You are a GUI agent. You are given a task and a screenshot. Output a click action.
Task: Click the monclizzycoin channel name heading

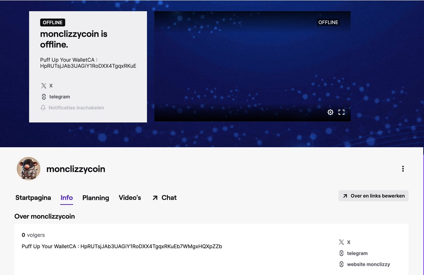tap(76, 169)
